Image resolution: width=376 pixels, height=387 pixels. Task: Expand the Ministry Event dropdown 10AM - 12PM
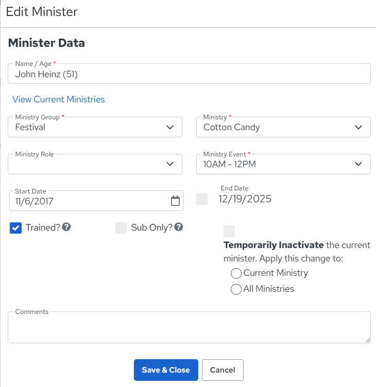point(283,164)
